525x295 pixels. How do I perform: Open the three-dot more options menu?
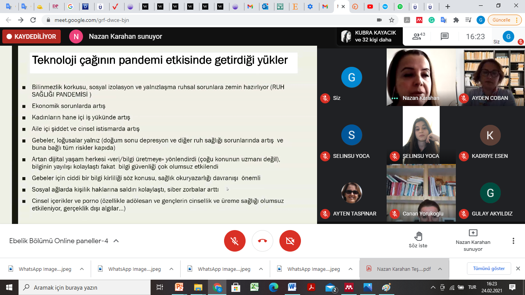(x=513, y=241)
